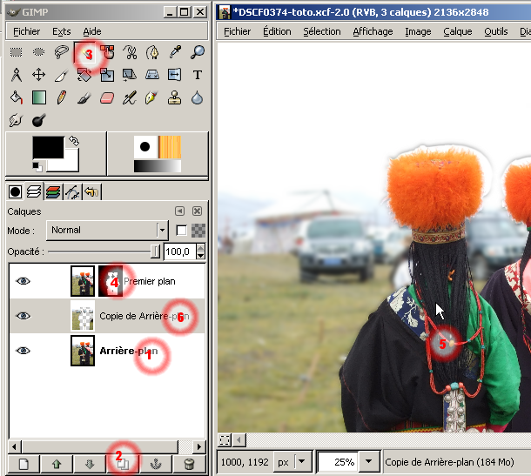Select the Blend gradient tool
Viewport: 531px width, 476px height.
pyautogui.click(x=38, y=97)
